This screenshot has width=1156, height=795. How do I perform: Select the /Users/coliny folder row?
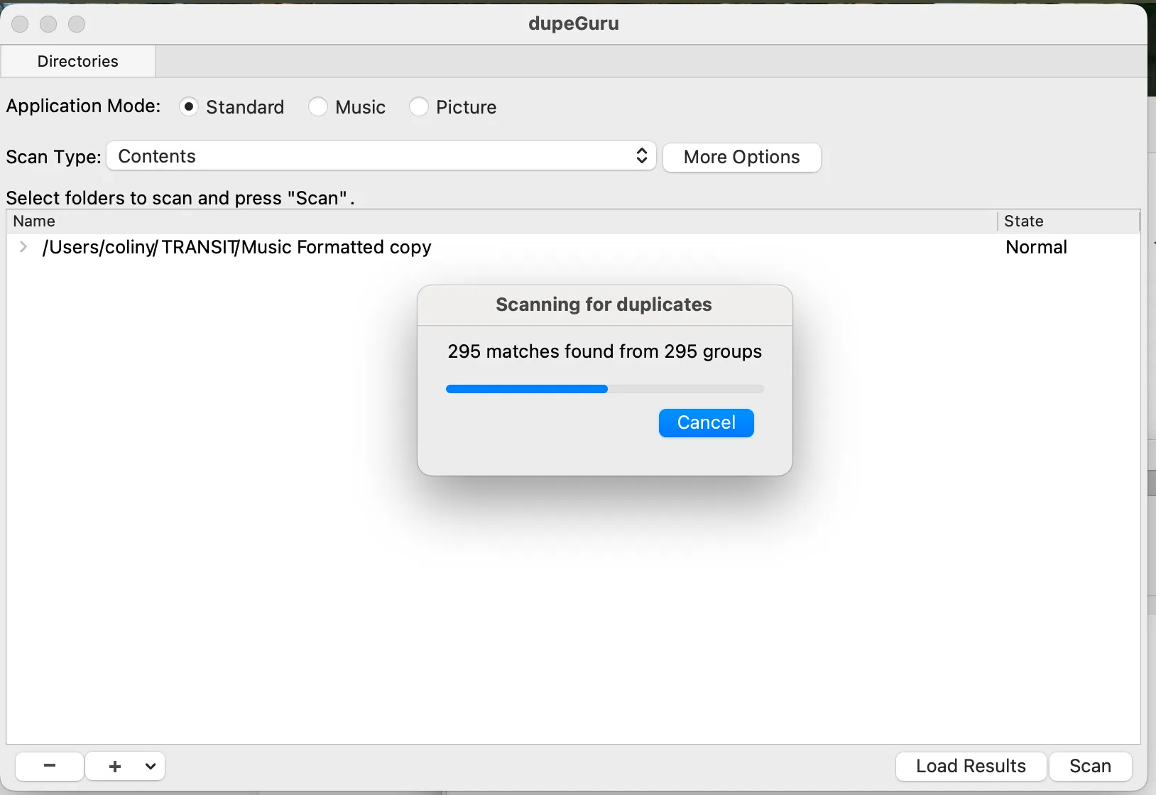pos(236,247)
